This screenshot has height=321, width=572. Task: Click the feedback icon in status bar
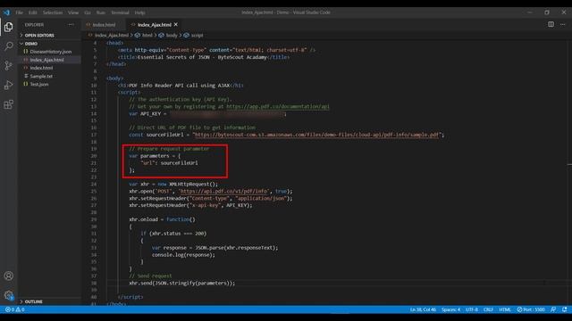[x=553, y=309]
